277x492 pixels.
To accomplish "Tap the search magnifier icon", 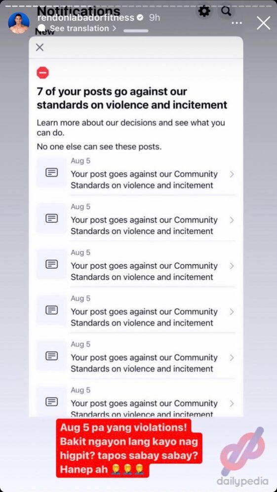I will 226,11.
